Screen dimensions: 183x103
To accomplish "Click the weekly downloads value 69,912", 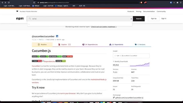I will 116,65.
